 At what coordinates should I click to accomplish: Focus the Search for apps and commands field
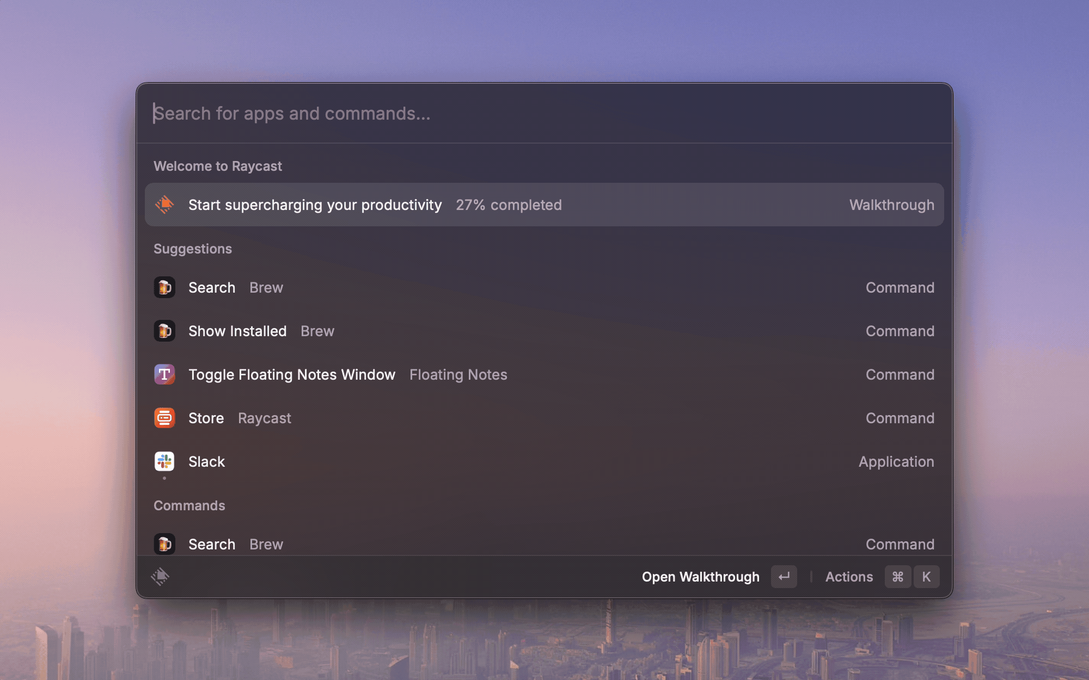tap(544, 113)
